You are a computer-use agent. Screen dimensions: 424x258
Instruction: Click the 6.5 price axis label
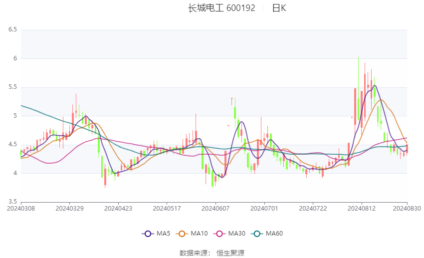point(12,29)
